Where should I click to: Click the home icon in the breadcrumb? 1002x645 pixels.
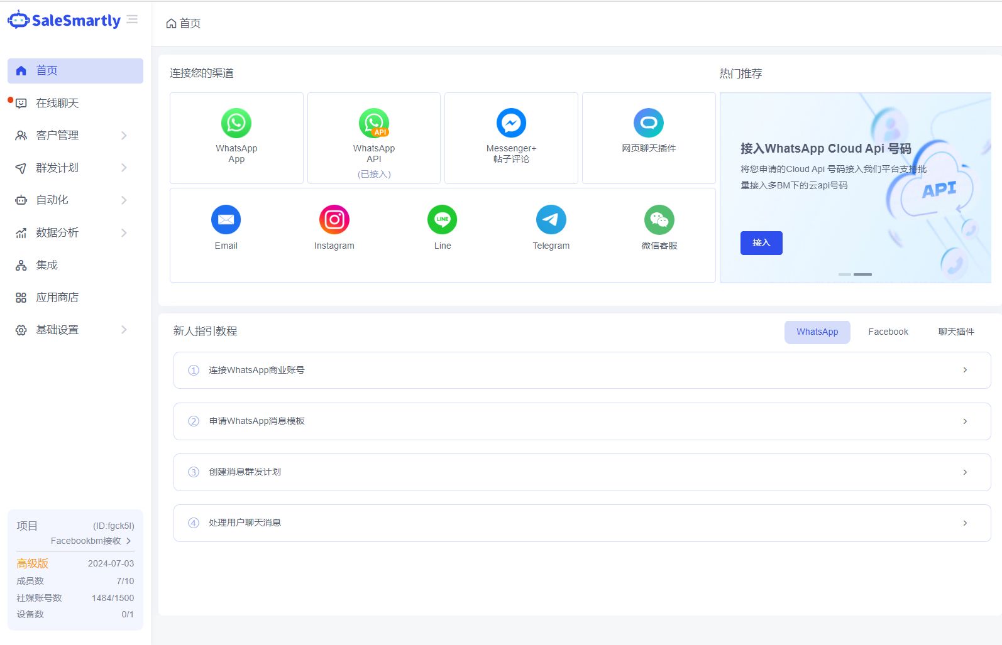coord(171,24)
